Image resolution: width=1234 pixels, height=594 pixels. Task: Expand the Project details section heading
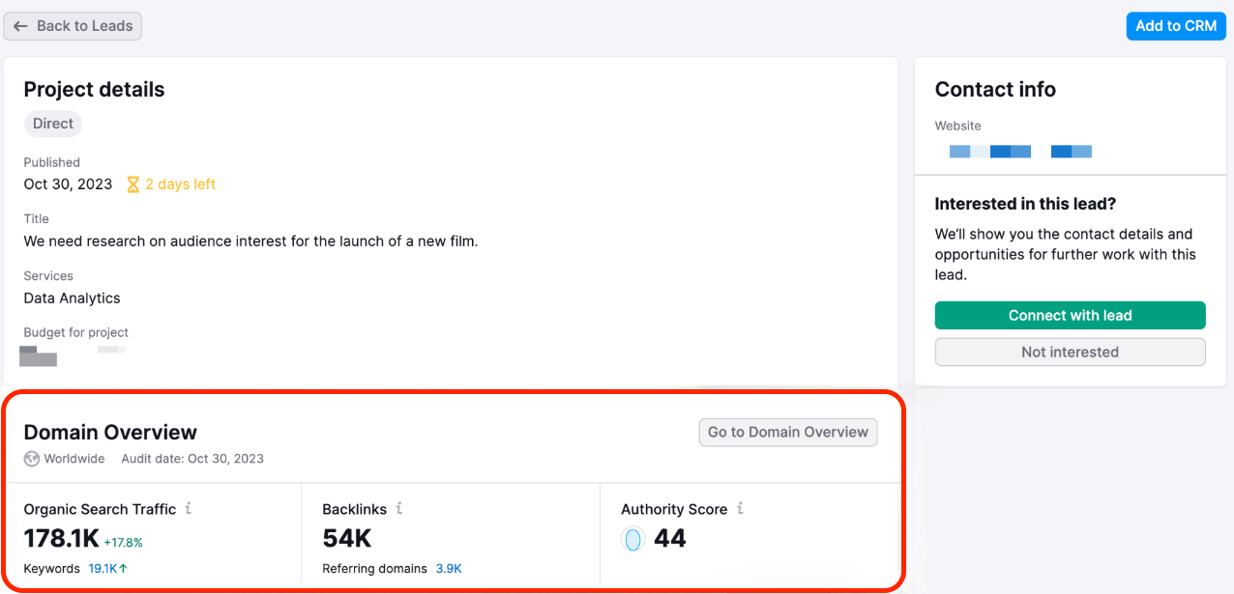click(x=94, y=89)
